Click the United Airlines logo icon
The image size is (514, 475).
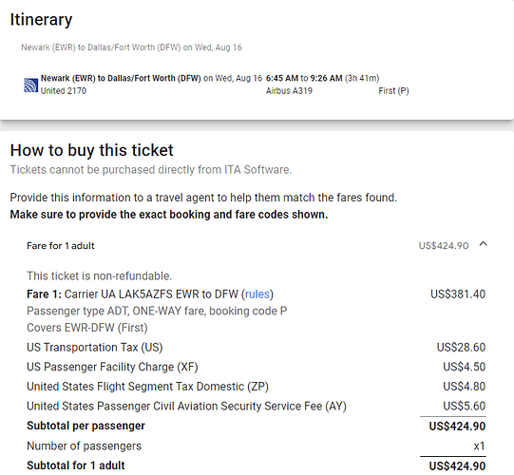tap(30, 85)
